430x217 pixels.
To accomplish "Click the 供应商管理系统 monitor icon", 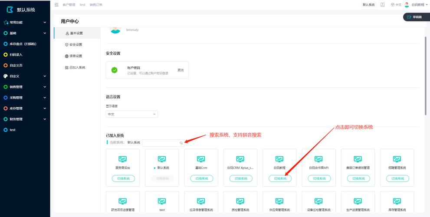I will point(279,201).
